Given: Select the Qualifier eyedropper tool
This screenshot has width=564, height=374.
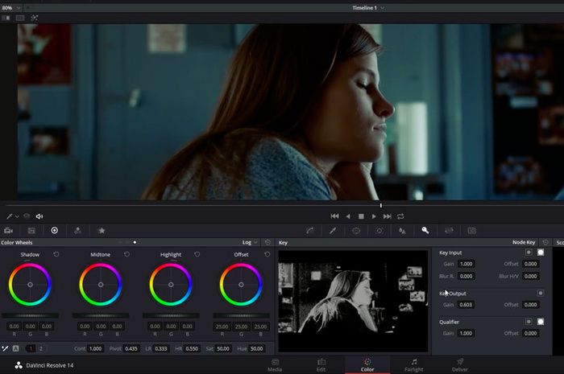Looking at the screenshot, I should (x=332, y=230).
